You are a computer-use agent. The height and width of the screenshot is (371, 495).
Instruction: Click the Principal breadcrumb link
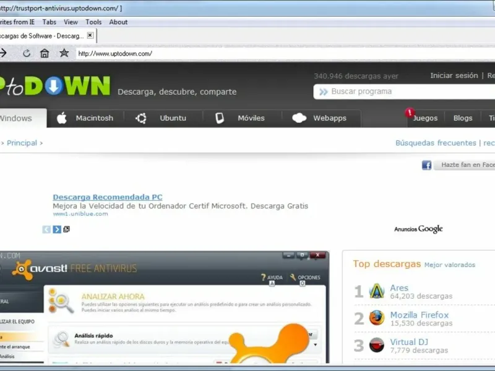[x=22, y=143]
